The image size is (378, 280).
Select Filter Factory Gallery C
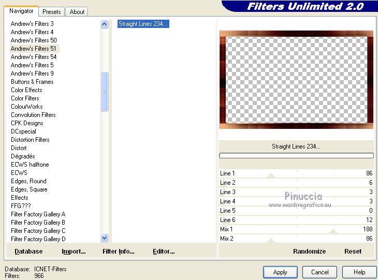pos(38,231)
